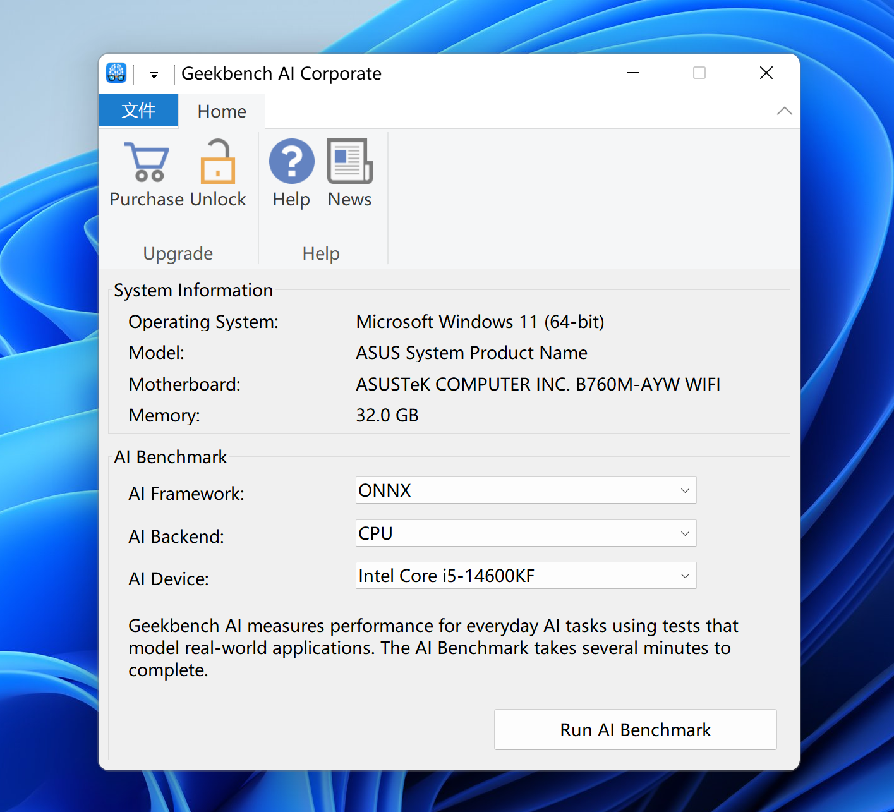Click the Geekbench AI description paragraph
This screenshot has width=894, height=812.
coord(433,648)
